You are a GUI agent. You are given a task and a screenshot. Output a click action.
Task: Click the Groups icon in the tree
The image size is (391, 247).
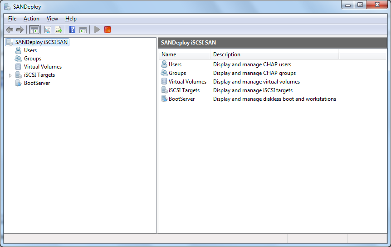(x=18, y=59)
